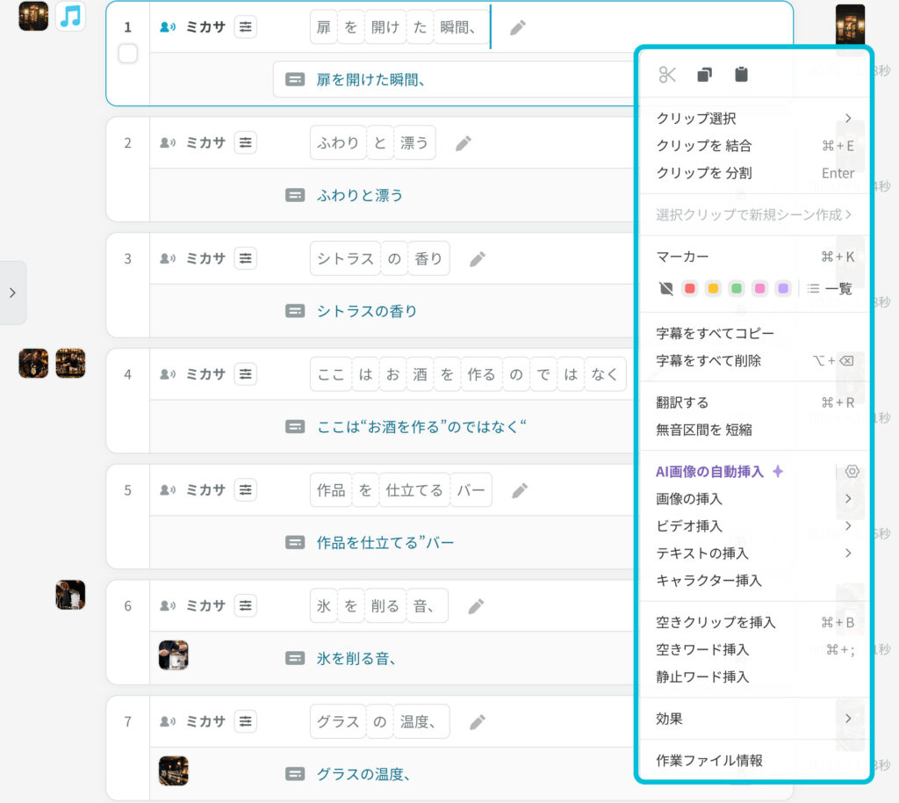Expand the クリップ選択 submenu
Viewport: 899px width, 803px height.
[x=847, y=119]
